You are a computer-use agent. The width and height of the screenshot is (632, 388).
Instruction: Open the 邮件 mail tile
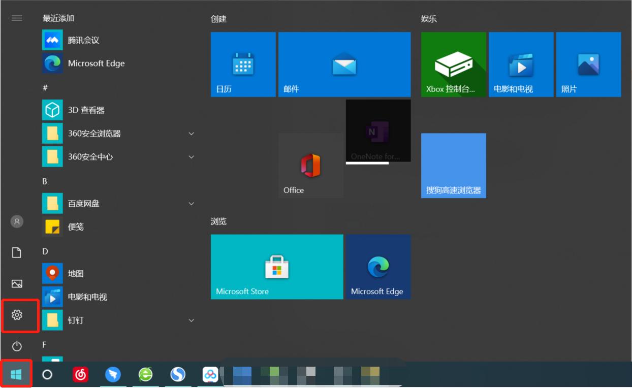pyautogui.click(x=344, y=64)
